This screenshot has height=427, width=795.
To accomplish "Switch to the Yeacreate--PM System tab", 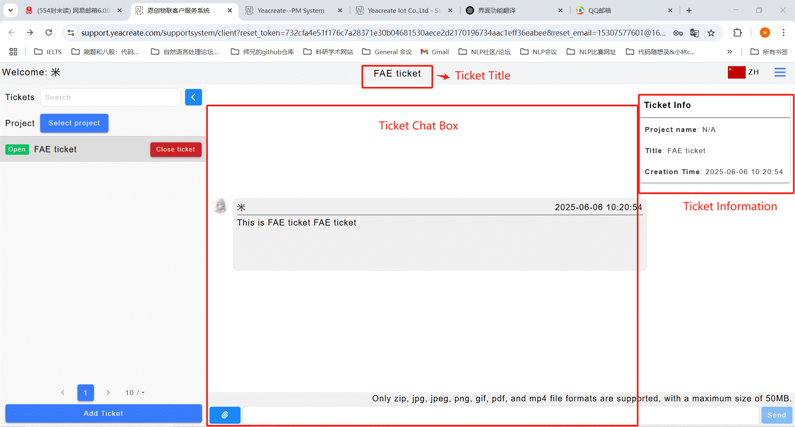I will point(291,10).
